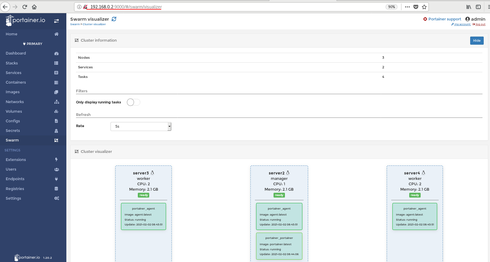
Task: Refresh the Swarm visualizer with the sync icon
Action: (114, 19)
